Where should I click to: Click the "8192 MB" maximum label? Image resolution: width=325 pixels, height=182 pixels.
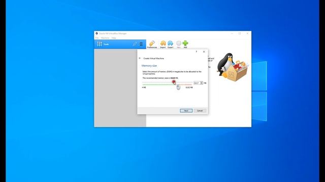click(x=189, y=87)
